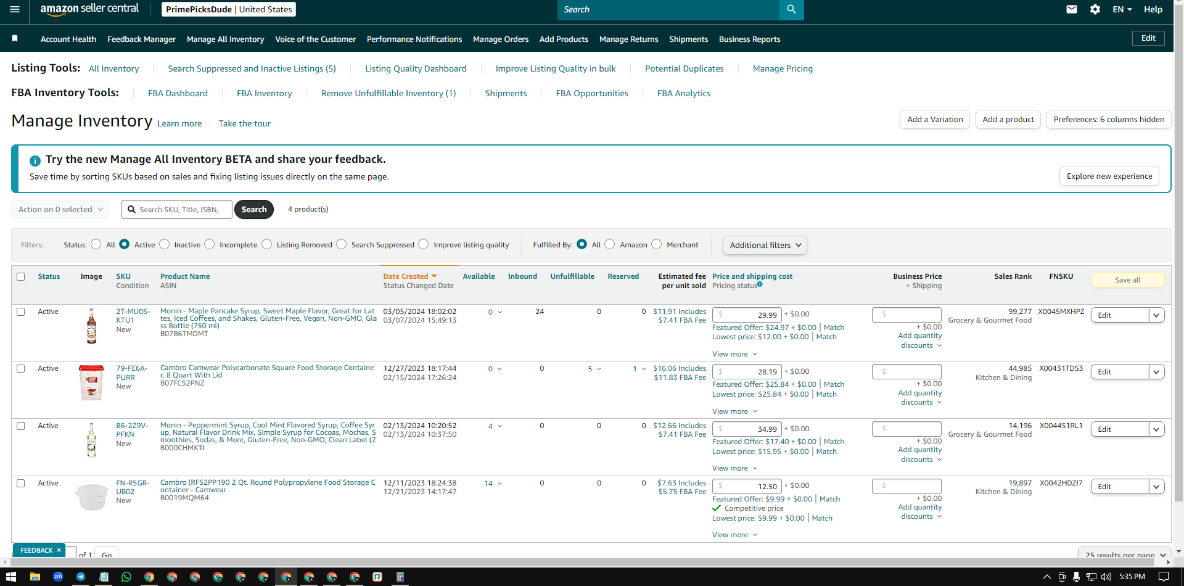Click the Explore new experience button
Viewport: 1184px width, 586px height.
[1109, 176]
